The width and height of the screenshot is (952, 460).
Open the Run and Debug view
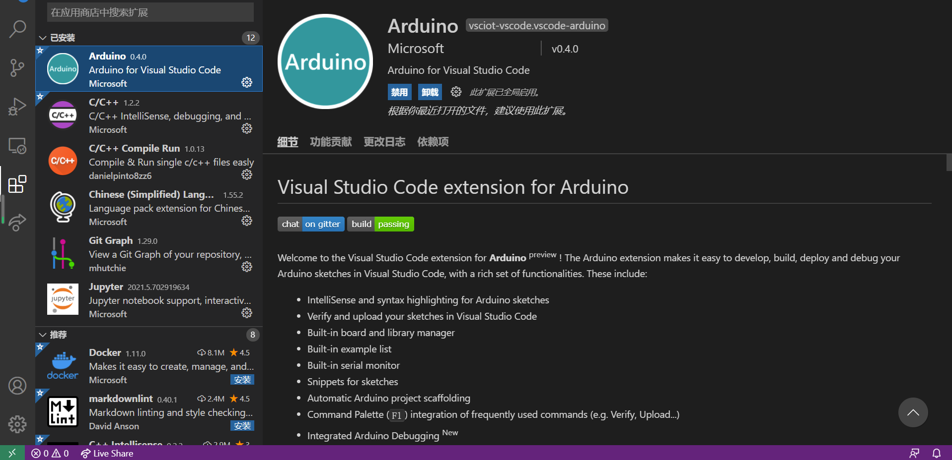pos(17,107)
